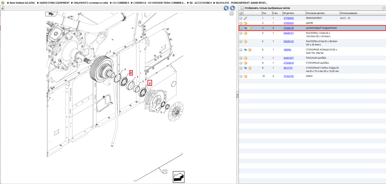Open part number link 84026151
386x184 pixels.
(x=288, y=33)
